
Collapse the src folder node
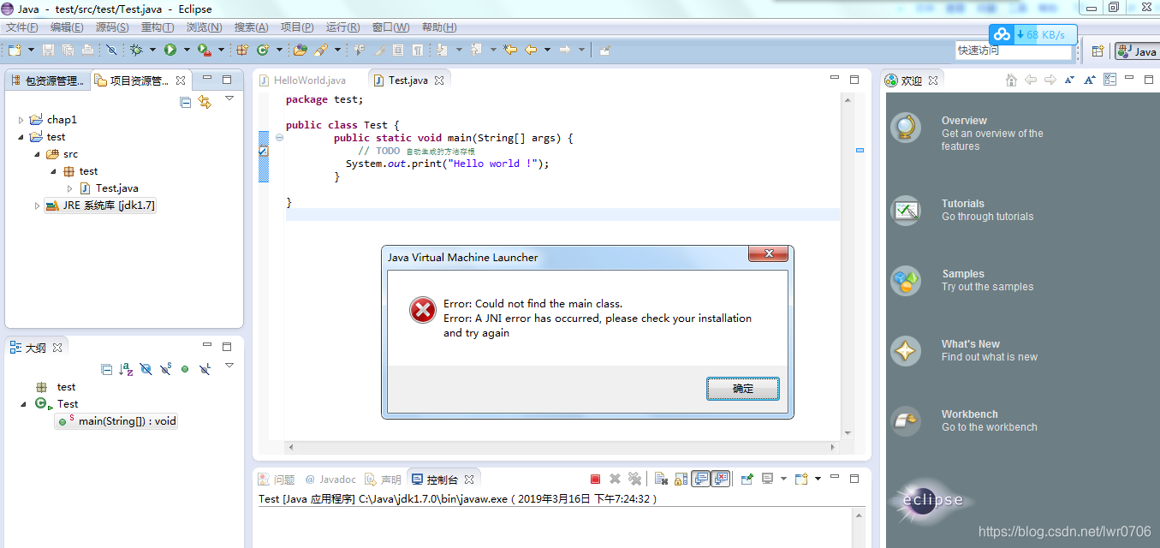38,154
